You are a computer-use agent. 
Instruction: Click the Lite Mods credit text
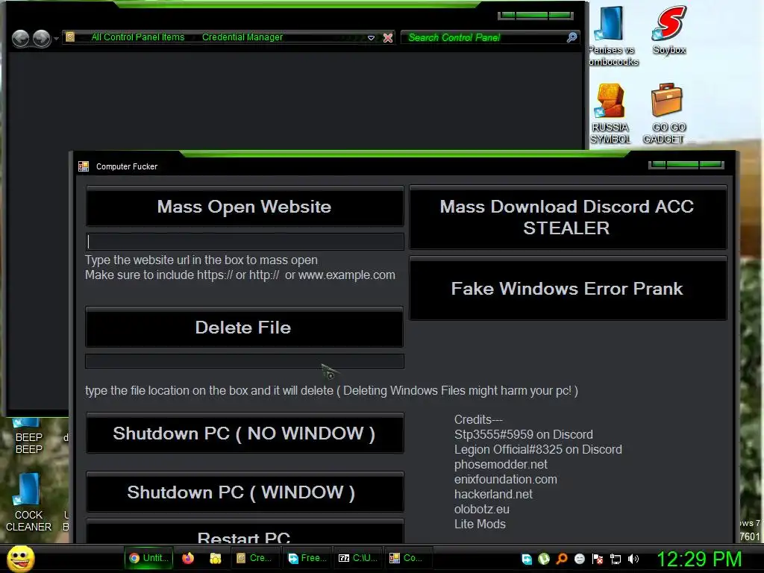tap(480, 524)
